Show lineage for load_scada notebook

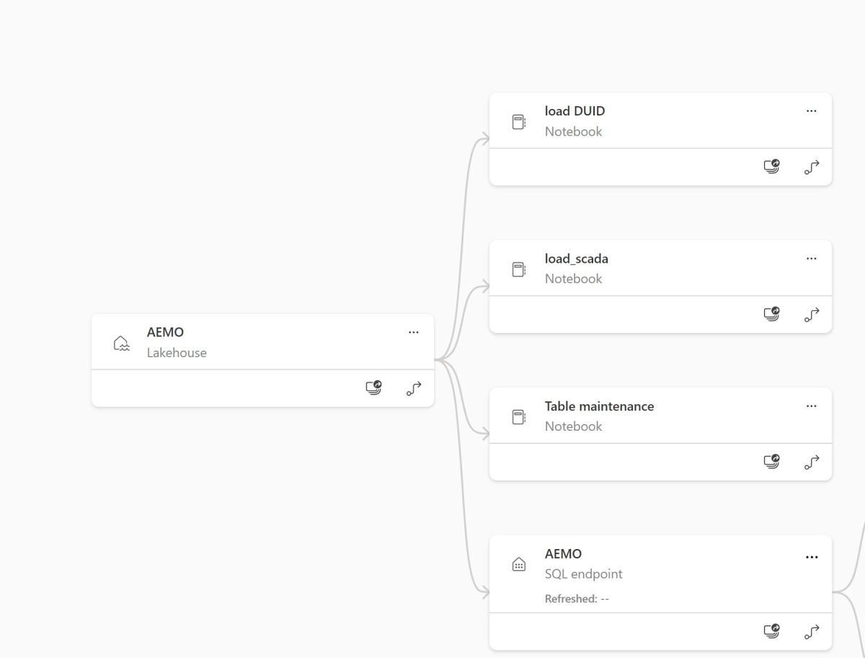click(812, 314)
